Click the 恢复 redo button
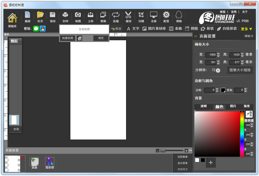Viewport: 259px width, 176px height. point(116,29)
